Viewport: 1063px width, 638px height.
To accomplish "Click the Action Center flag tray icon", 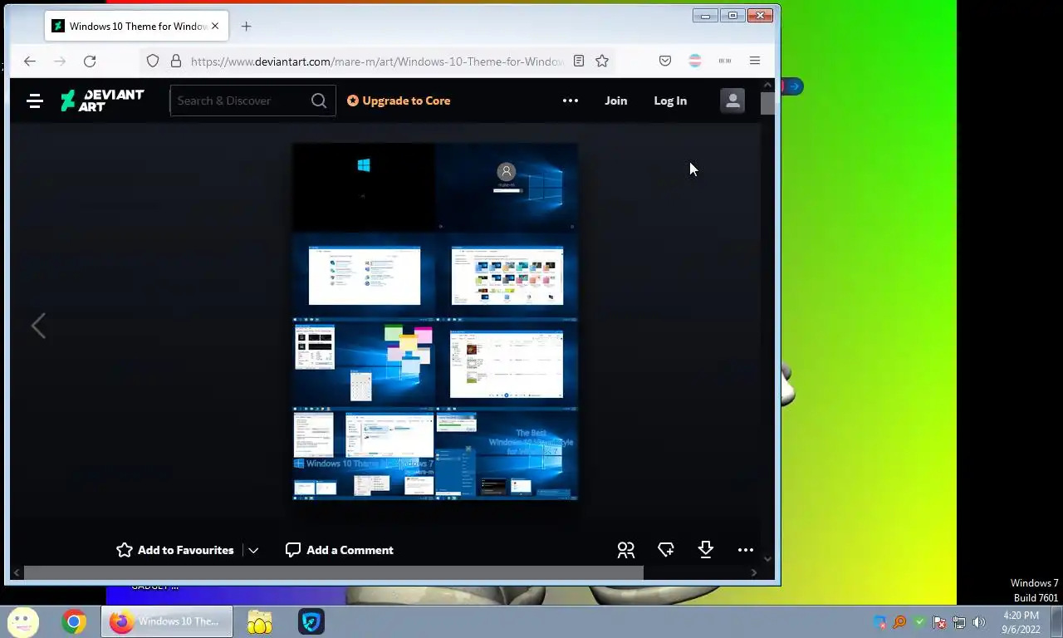I will tap(939, 622).
